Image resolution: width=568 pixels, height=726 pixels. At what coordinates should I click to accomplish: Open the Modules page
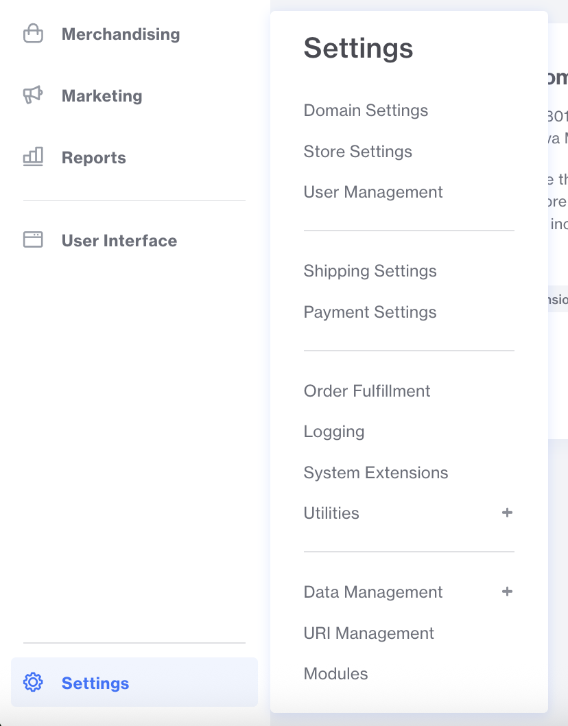pos(335,674)
